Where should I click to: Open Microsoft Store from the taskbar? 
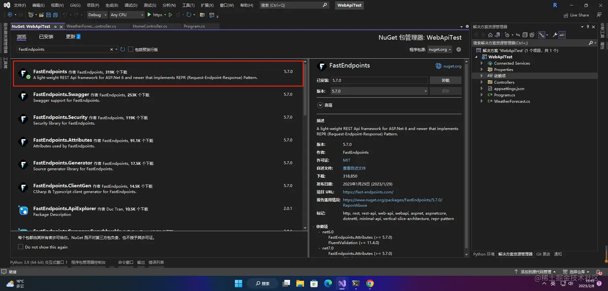[314, 283]
